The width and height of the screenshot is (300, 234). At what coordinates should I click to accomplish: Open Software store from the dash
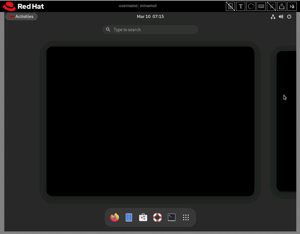click(x=143, y=217)
